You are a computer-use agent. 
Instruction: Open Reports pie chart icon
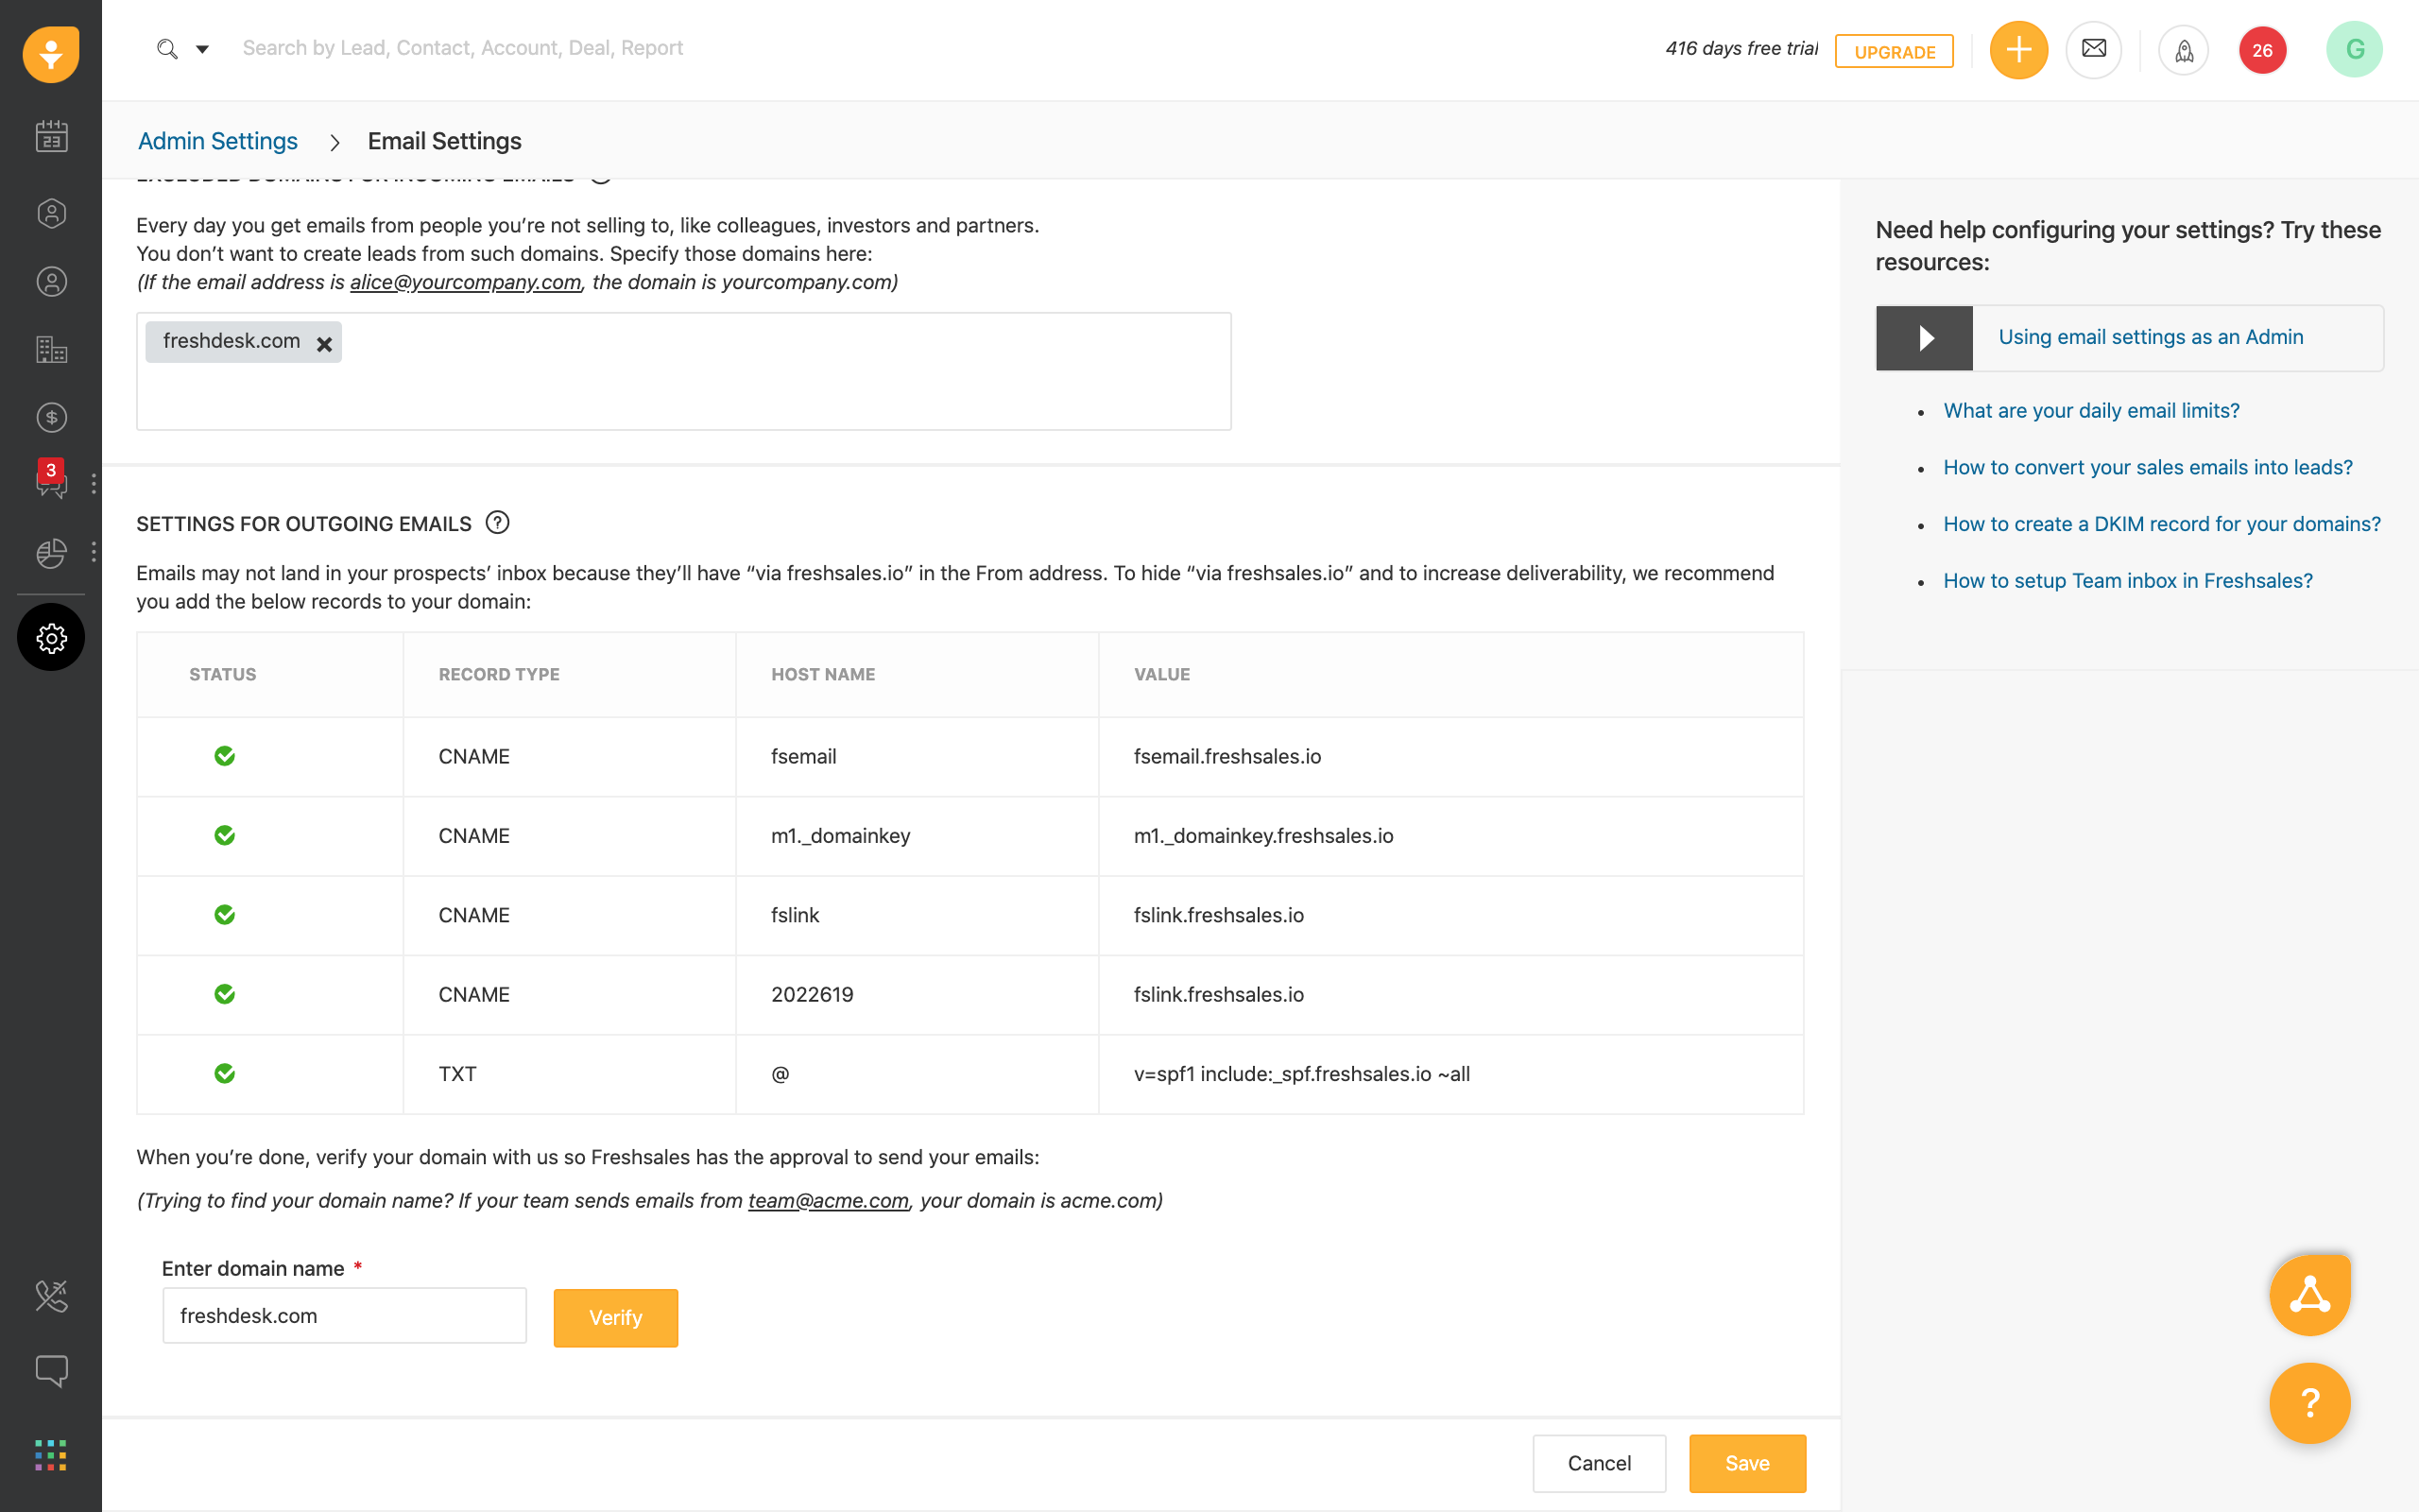51,552
